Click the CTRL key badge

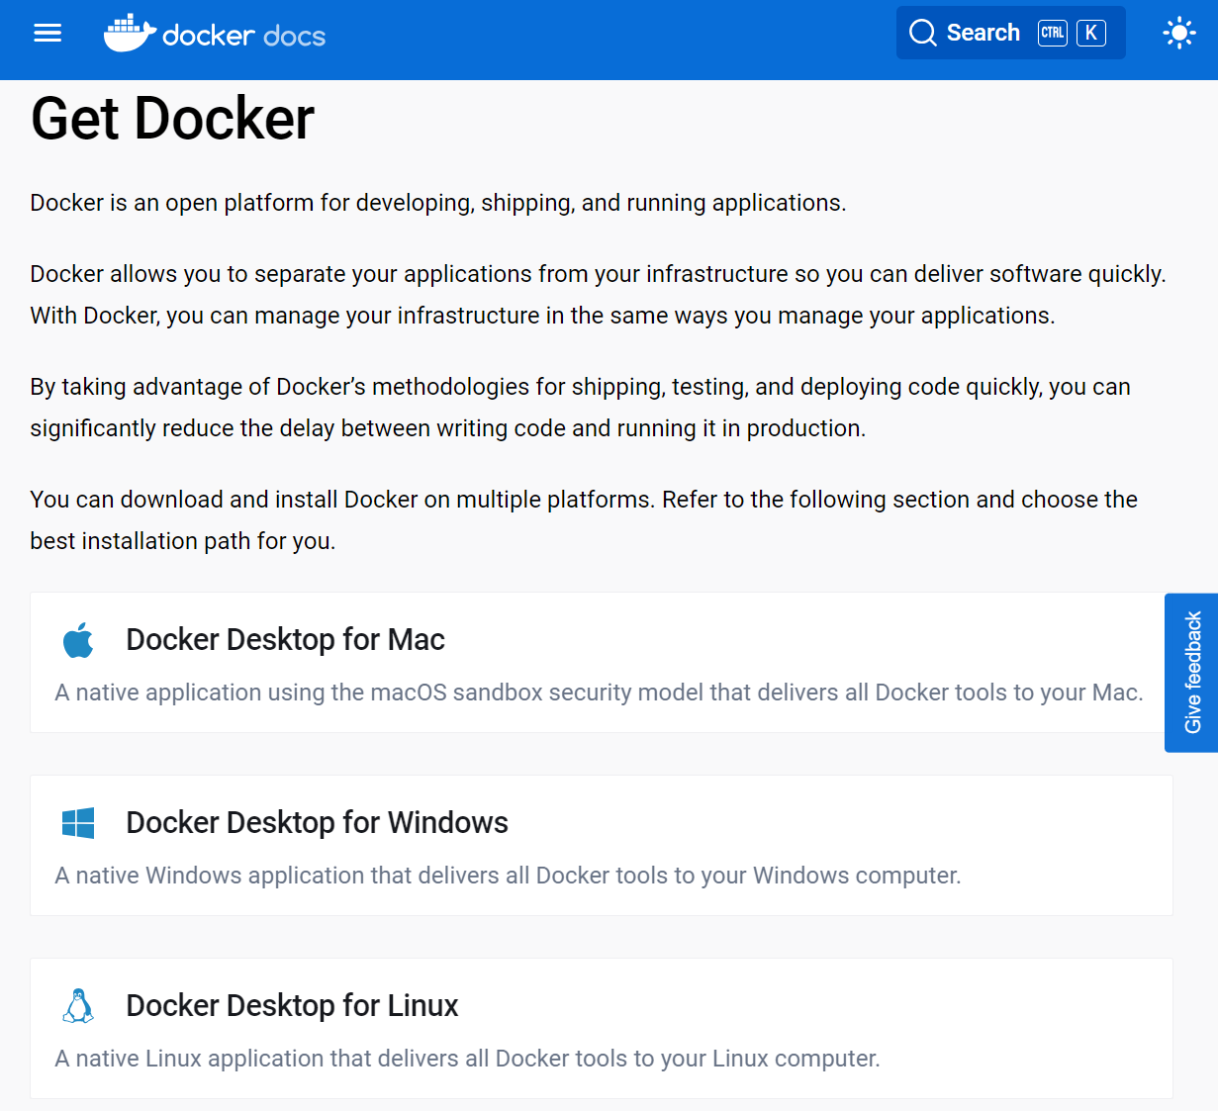1053,33
